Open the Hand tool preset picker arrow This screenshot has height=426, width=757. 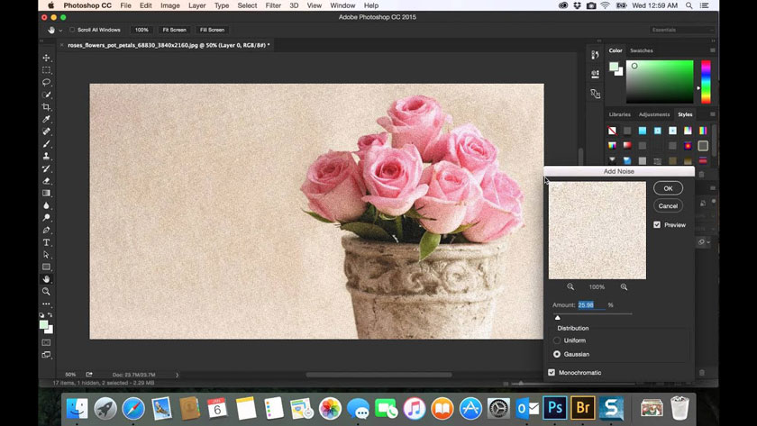pos(60,31)
